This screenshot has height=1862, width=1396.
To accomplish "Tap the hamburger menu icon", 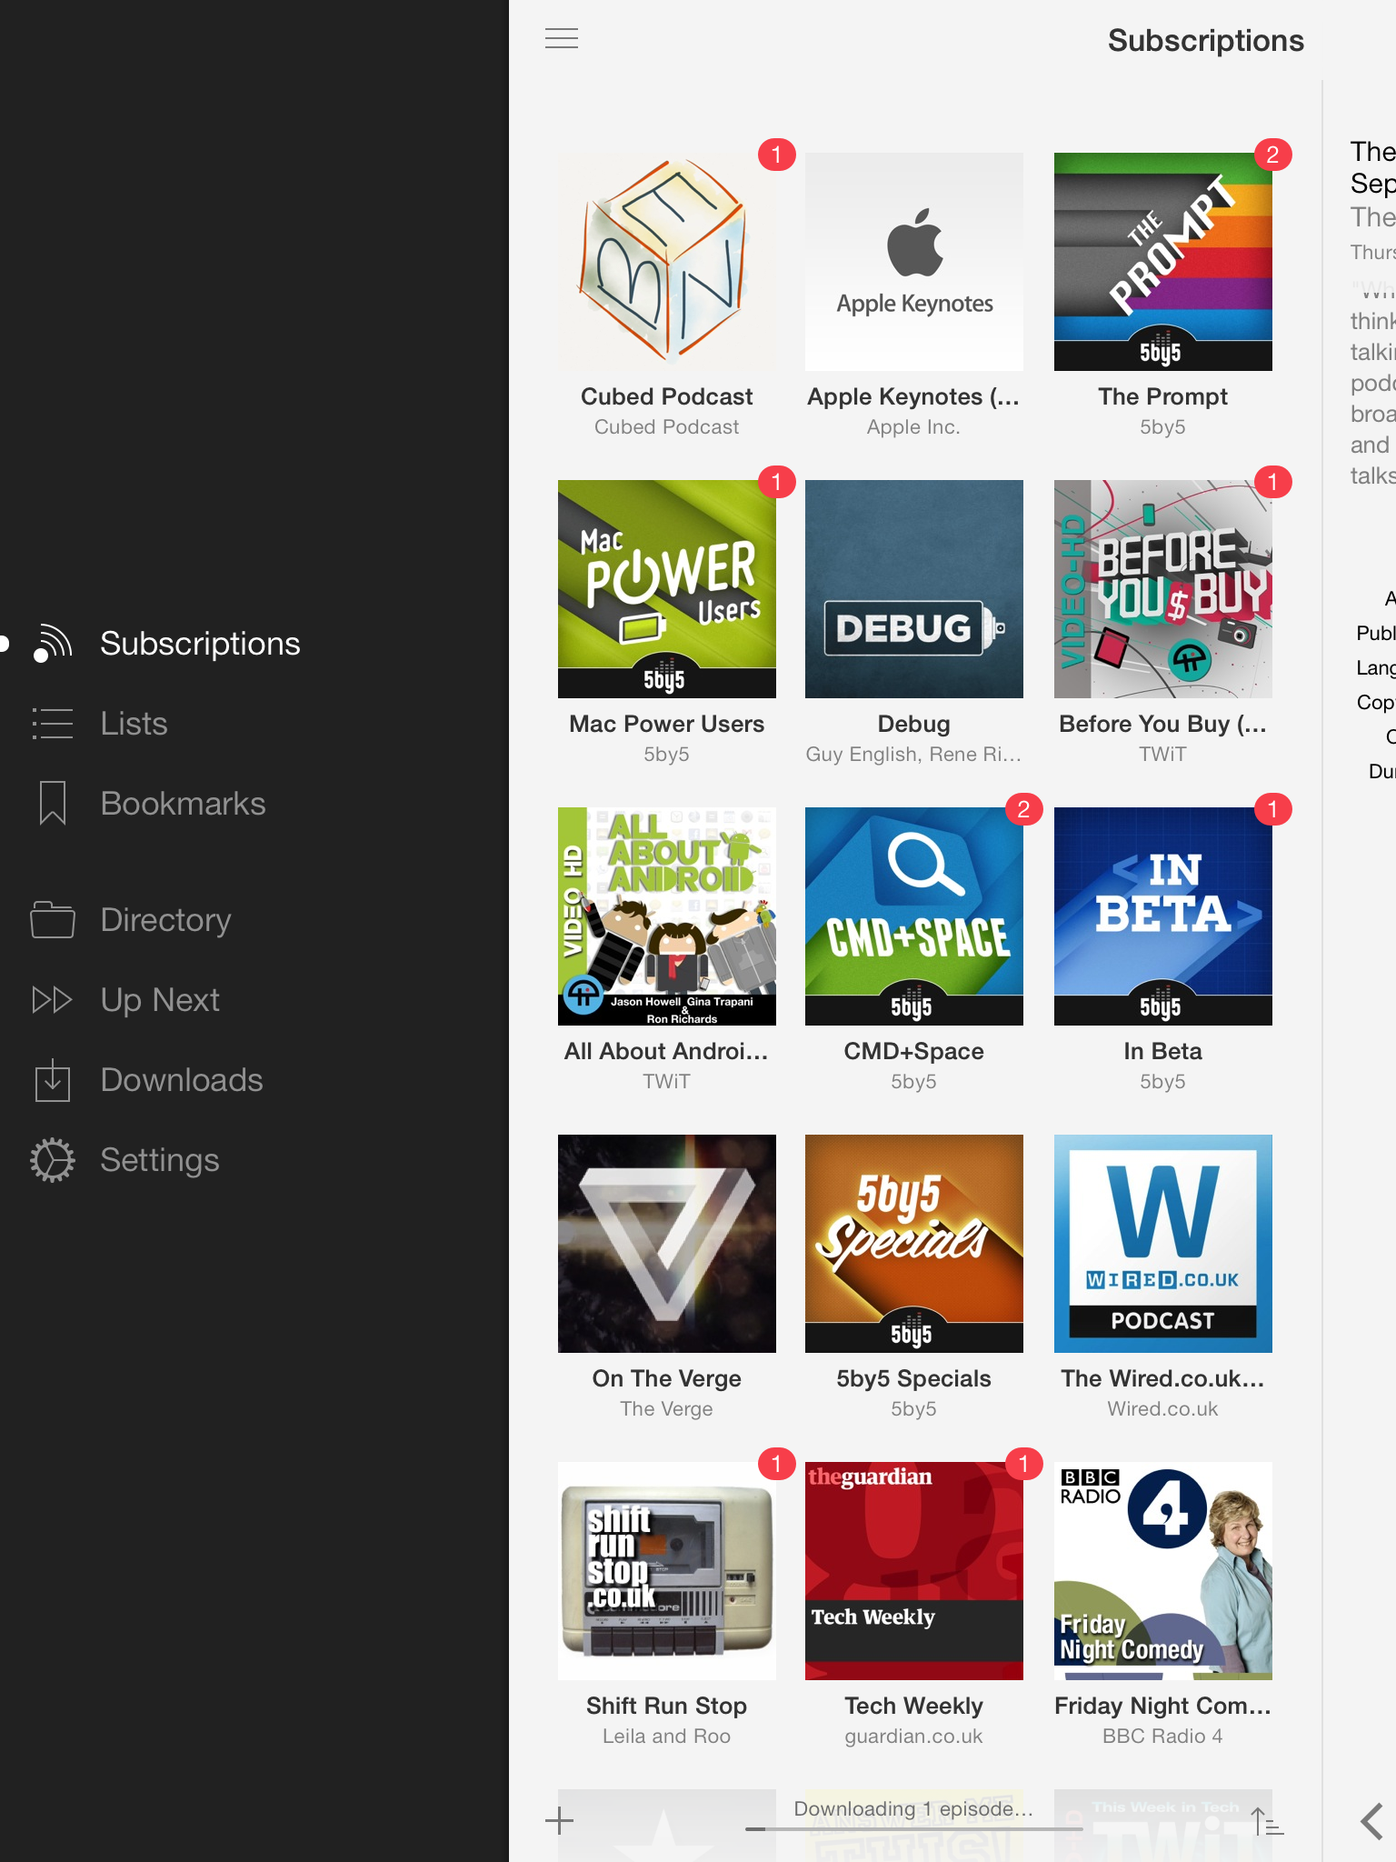I will click(x=562, y=38).
